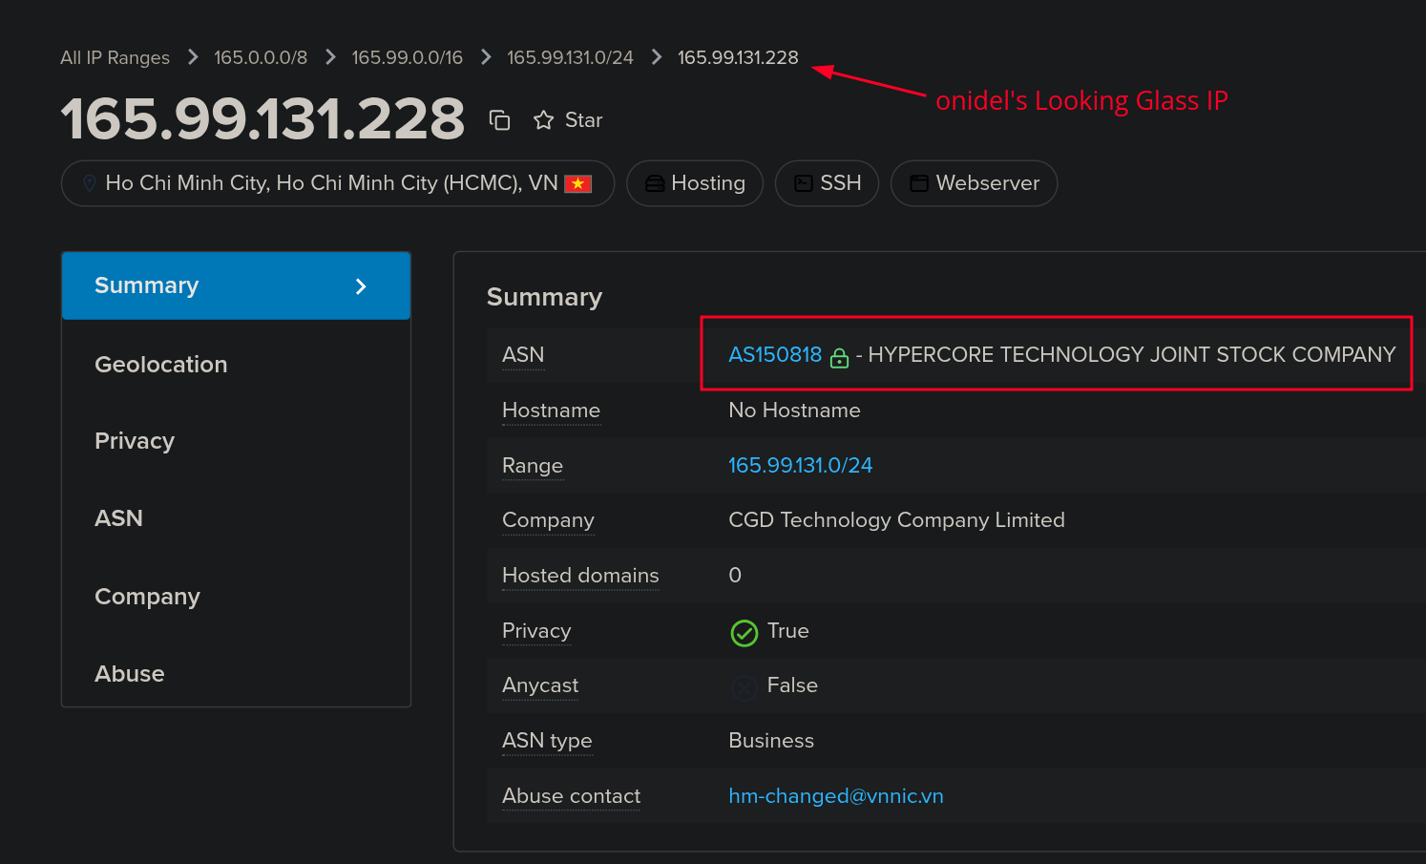Click the Hosting tag icon
Screen dimensions: 1426x864
point(655,183)
